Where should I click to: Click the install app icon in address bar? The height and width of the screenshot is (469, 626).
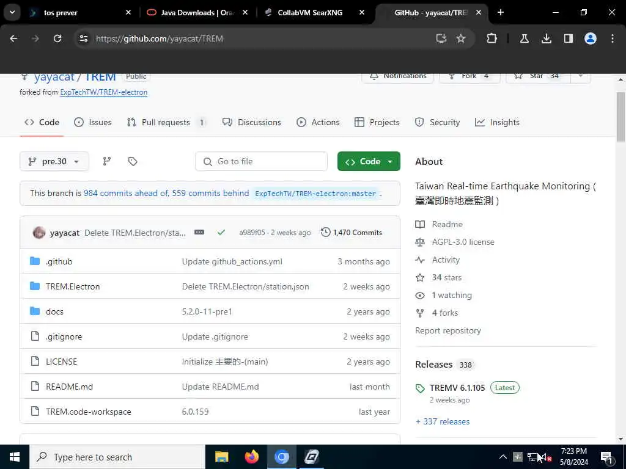pyautogui.click(x=441, y=38)
